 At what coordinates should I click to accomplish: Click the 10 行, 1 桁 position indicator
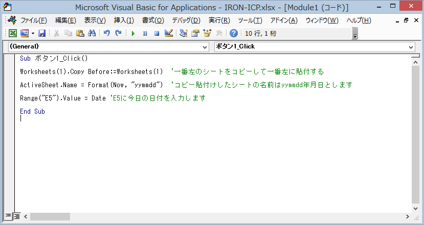pos(261,34)
